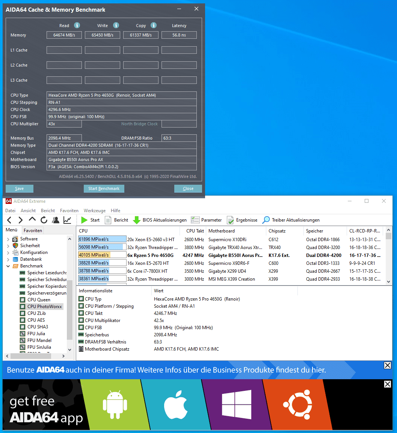Click the Motherboard column header
This screenshot has width=397, height=433.
(x=236, y=231)
